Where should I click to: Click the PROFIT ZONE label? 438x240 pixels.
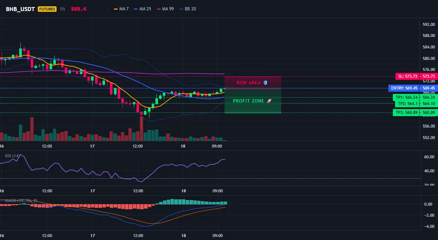coord(249,101)
